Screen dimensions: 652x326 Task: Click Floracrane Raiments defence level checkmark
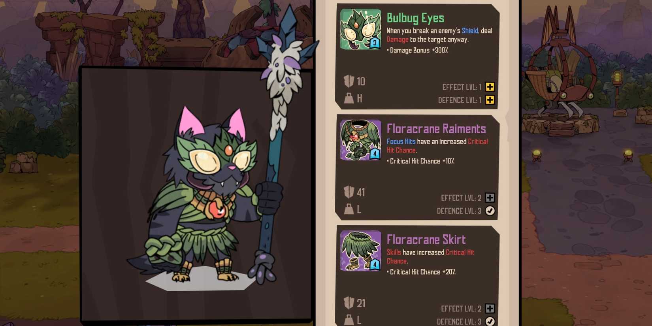click(490, 211)
